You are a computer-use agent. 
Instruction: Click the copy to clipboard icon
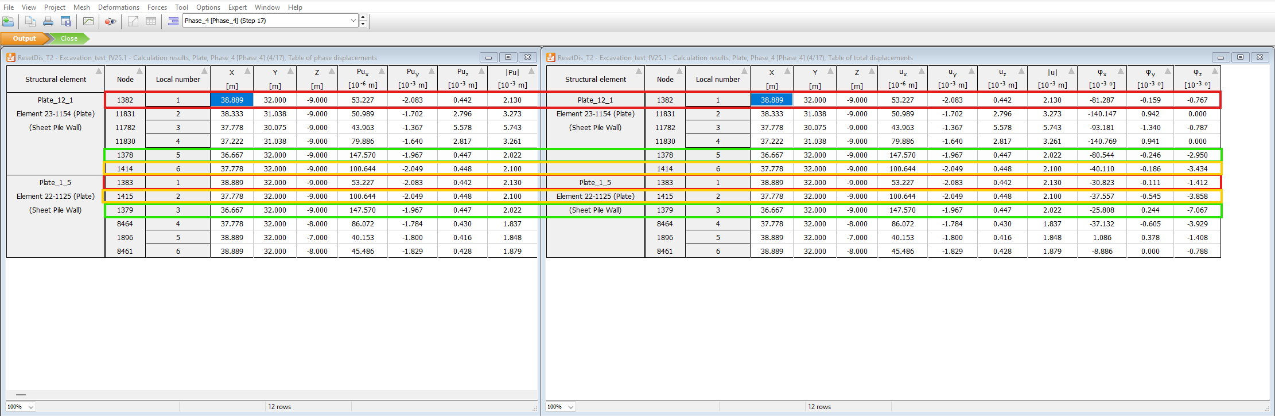pos(30,21)
